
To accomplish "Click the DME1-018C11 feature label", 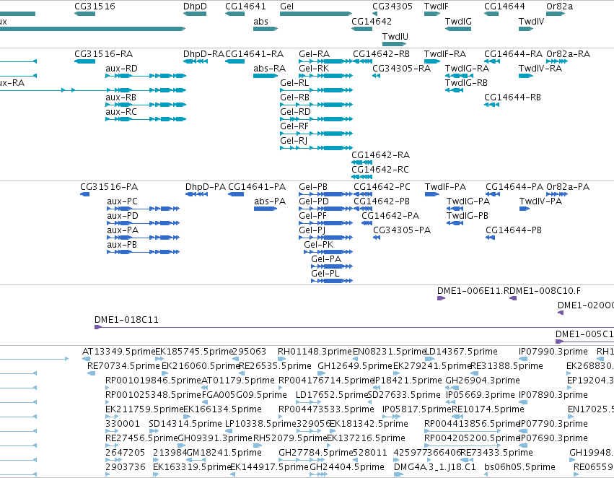I will (126, 320).
